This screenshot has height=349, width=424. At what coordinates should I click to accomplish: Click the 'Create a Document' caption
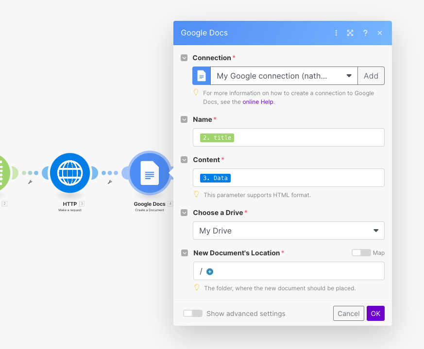(x=150, y=210)
